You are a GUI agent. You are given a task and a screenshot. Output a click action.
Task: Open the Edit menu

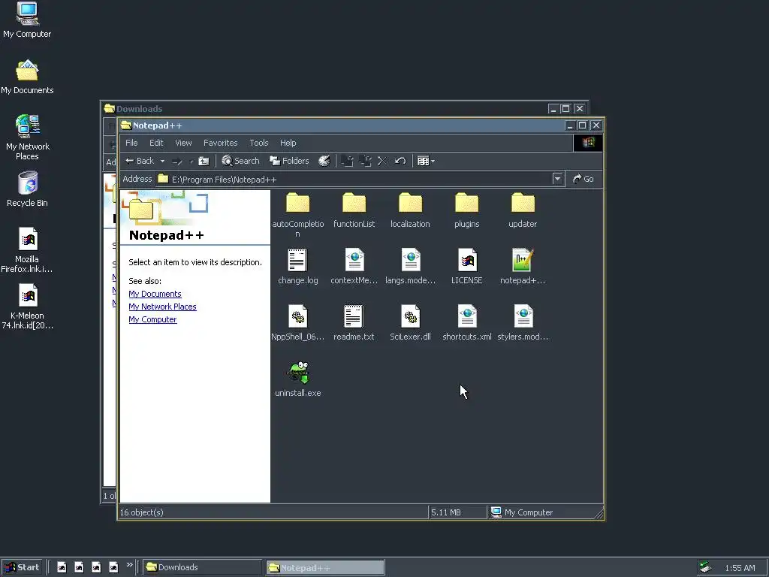tap(156, 143)
